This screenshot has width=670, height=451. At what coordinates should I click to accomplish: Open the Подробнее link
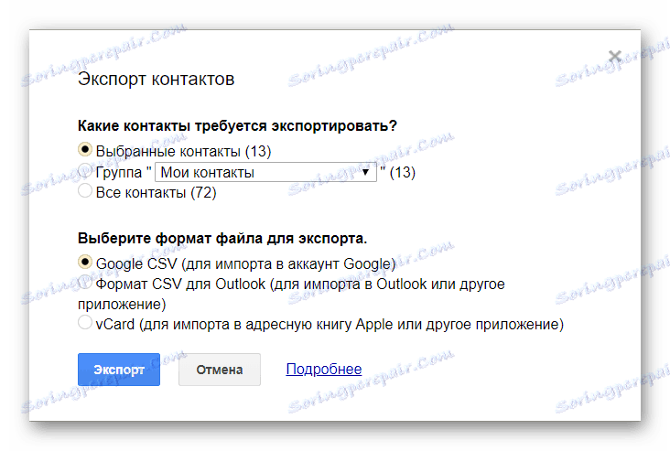pyautogui.click(x=324, y=369)
